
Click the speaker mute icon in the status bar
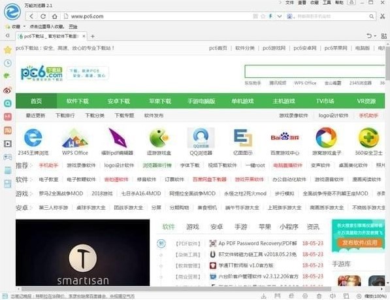tap(333, 296)
